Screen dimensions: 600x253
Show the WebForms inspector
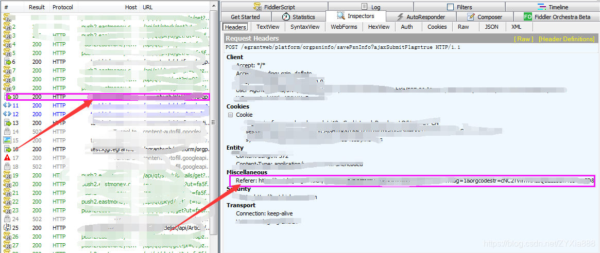point(344,27)
